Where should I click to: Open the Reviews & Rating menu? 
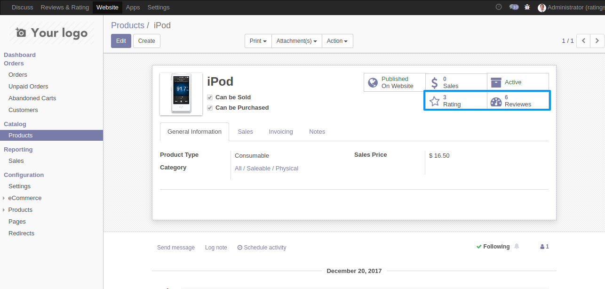65,7
